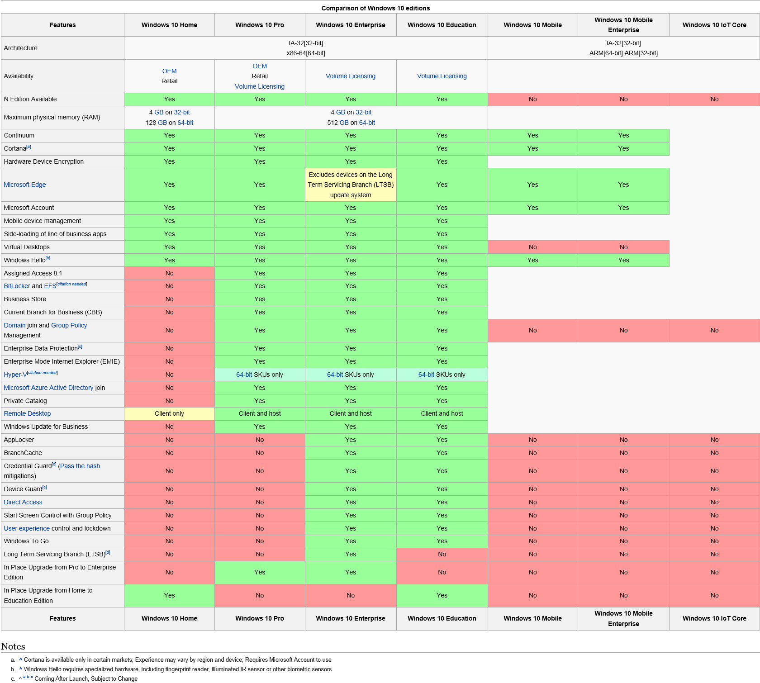Click 'Enterprise Mode Internet Explorer (EMIE)' label

[x=62, y=361]
